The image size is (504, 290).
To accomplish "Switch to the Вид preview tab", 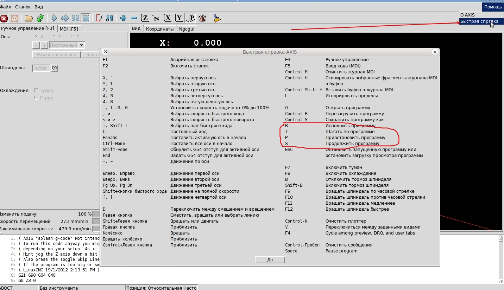I will (x=136, y=28).
